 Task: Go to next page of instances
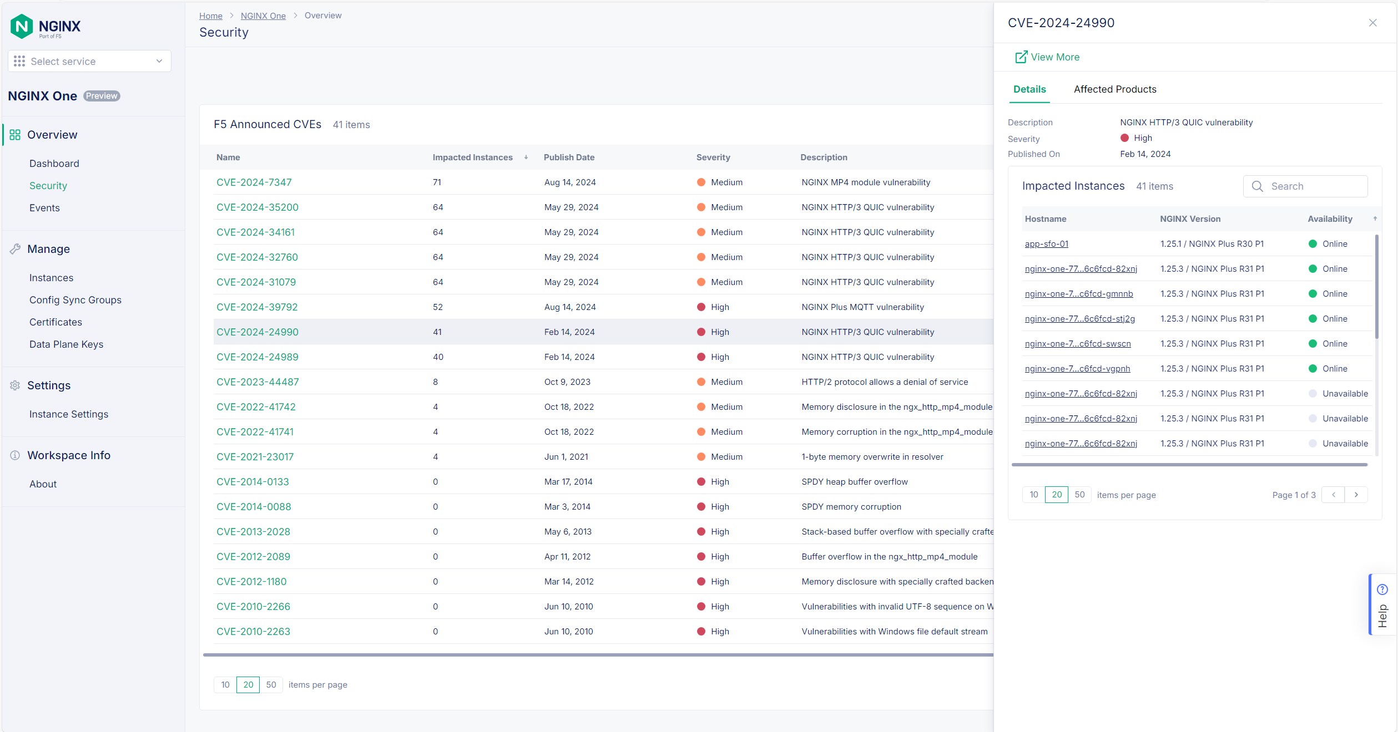1356,495
